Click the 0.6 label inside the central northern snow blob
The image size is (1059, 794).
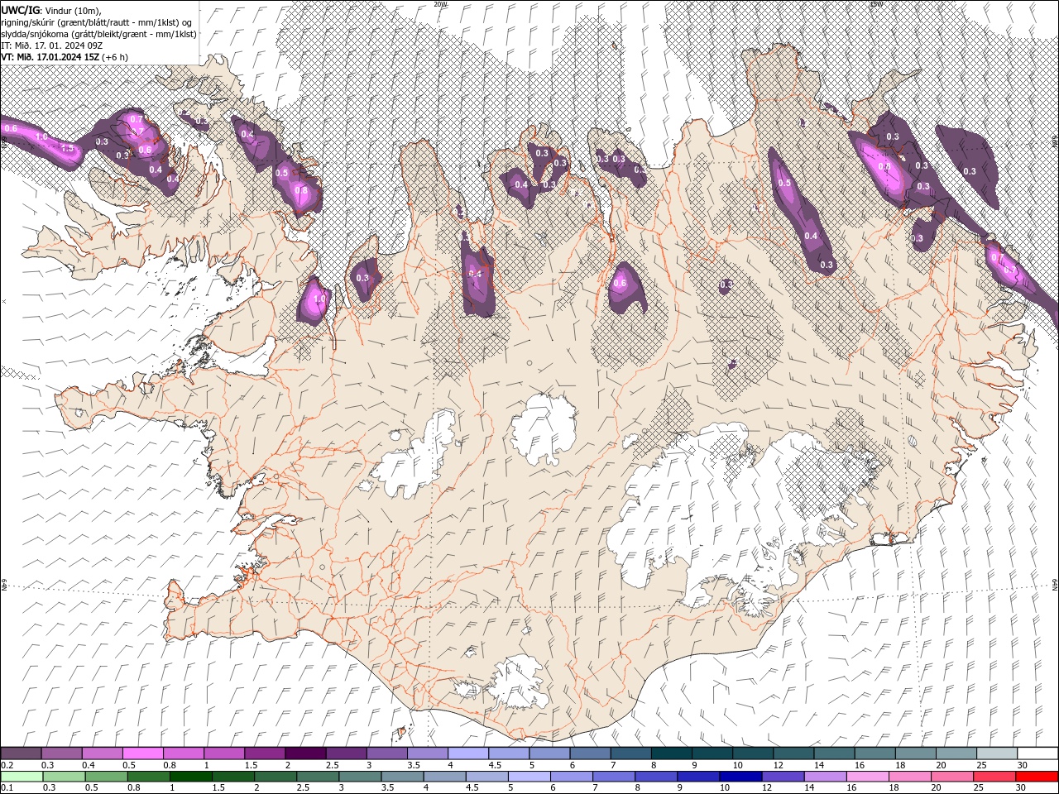(x=618, y=284)
